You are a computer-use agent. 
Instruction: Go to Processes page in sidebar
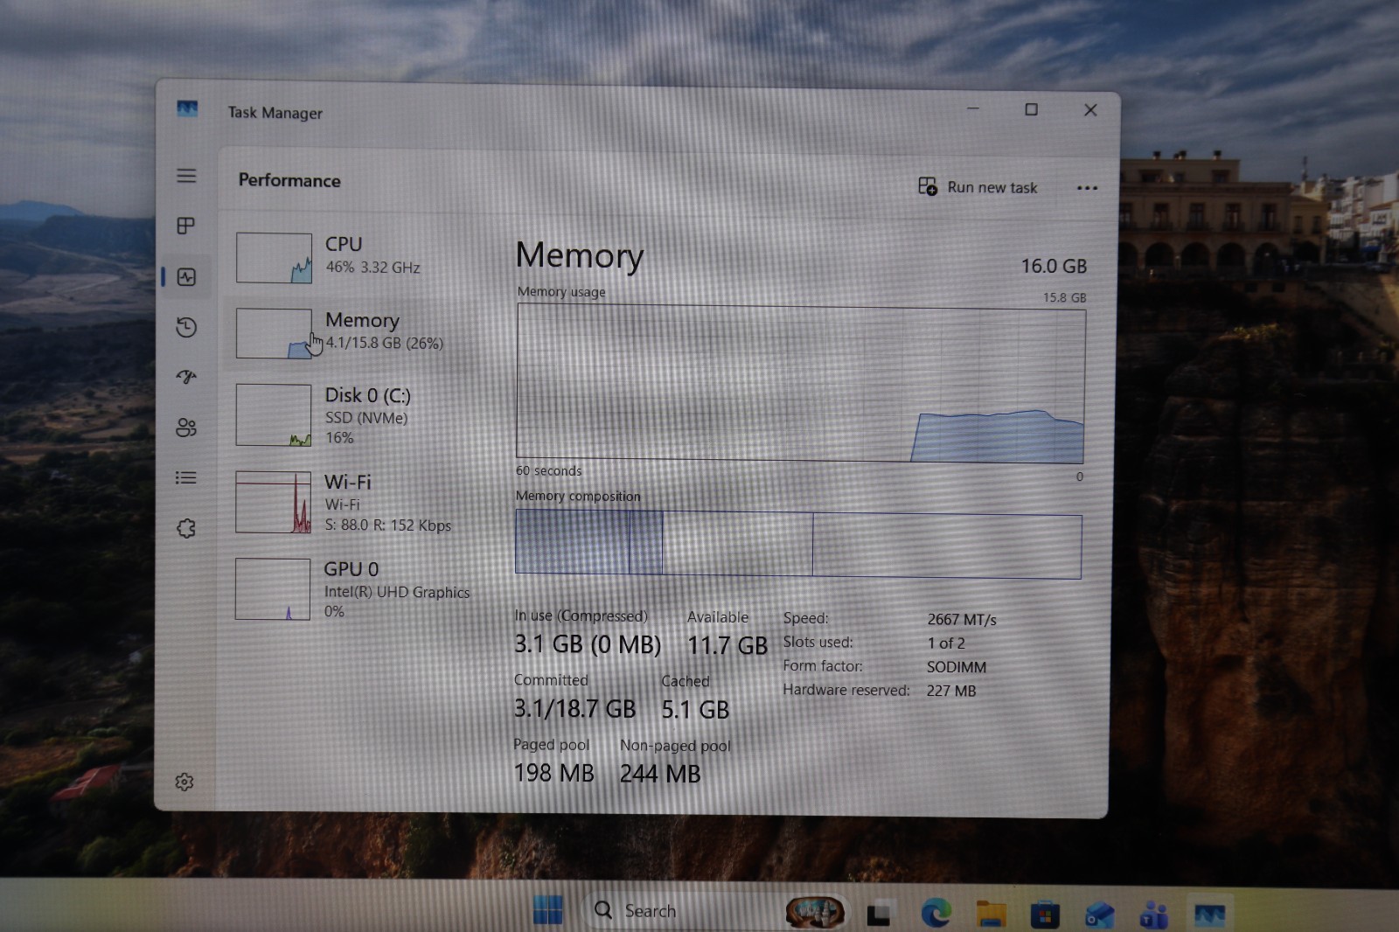click(x=186, y=226)
